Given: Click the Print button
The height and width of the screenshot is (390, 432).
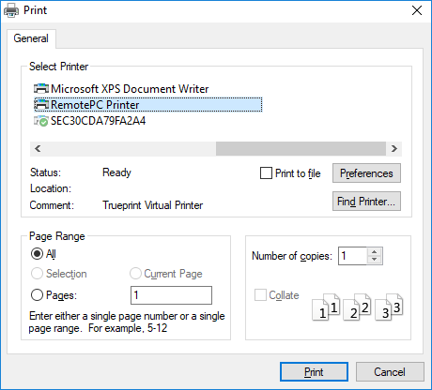Looking at the screenshot, I should pyautogui.click(x=314, y=372).
